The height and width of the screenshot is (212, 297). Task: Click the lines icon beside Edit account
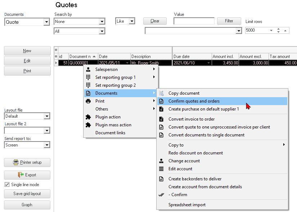pyautogui.click(x=161, y=169)
